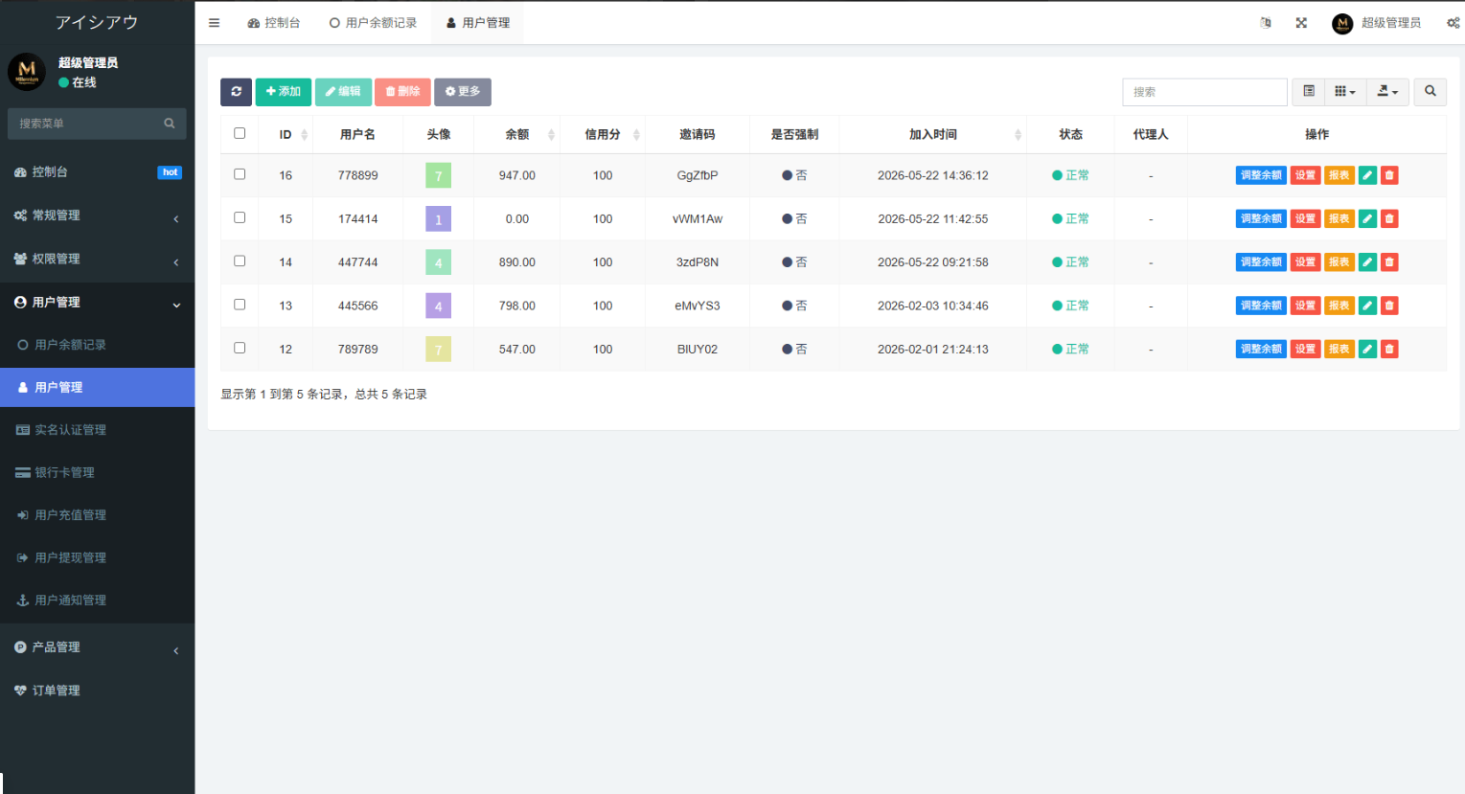Toggle the sidebar hamburger menu icon
Screen dimensions: 1465x794
point(214,23)
